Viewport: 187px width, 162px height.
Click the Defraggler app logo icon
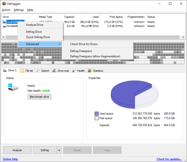4,3
